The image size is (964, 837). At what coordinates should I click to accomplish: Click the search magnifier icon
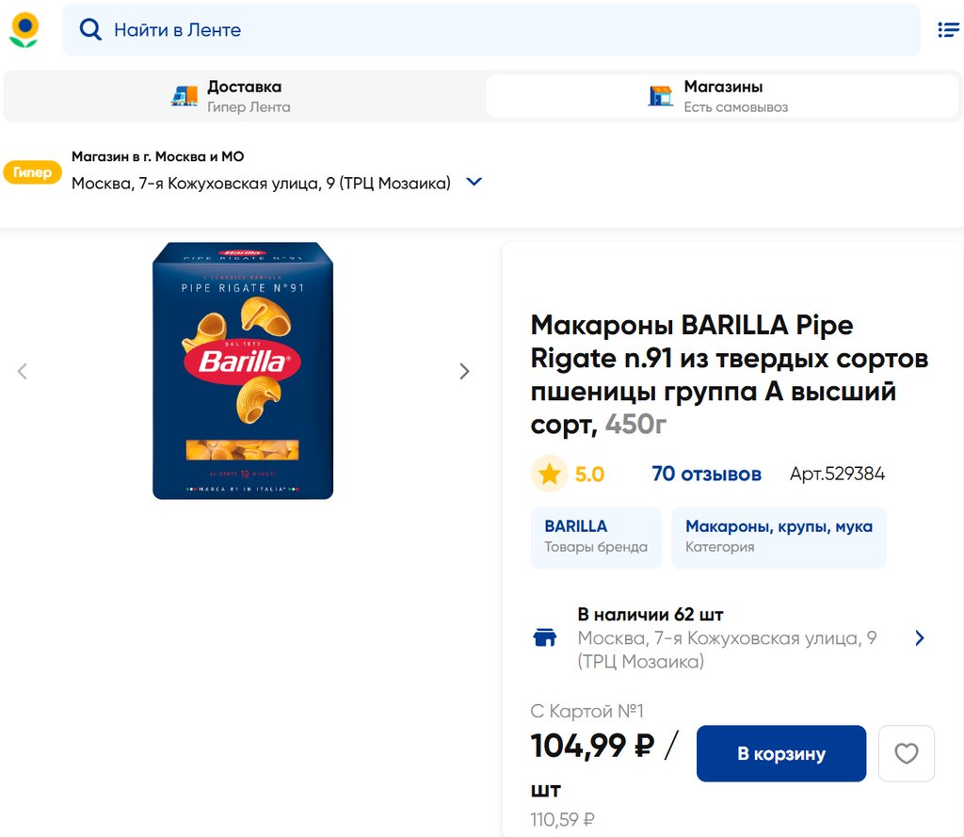[x=90, y=30]
